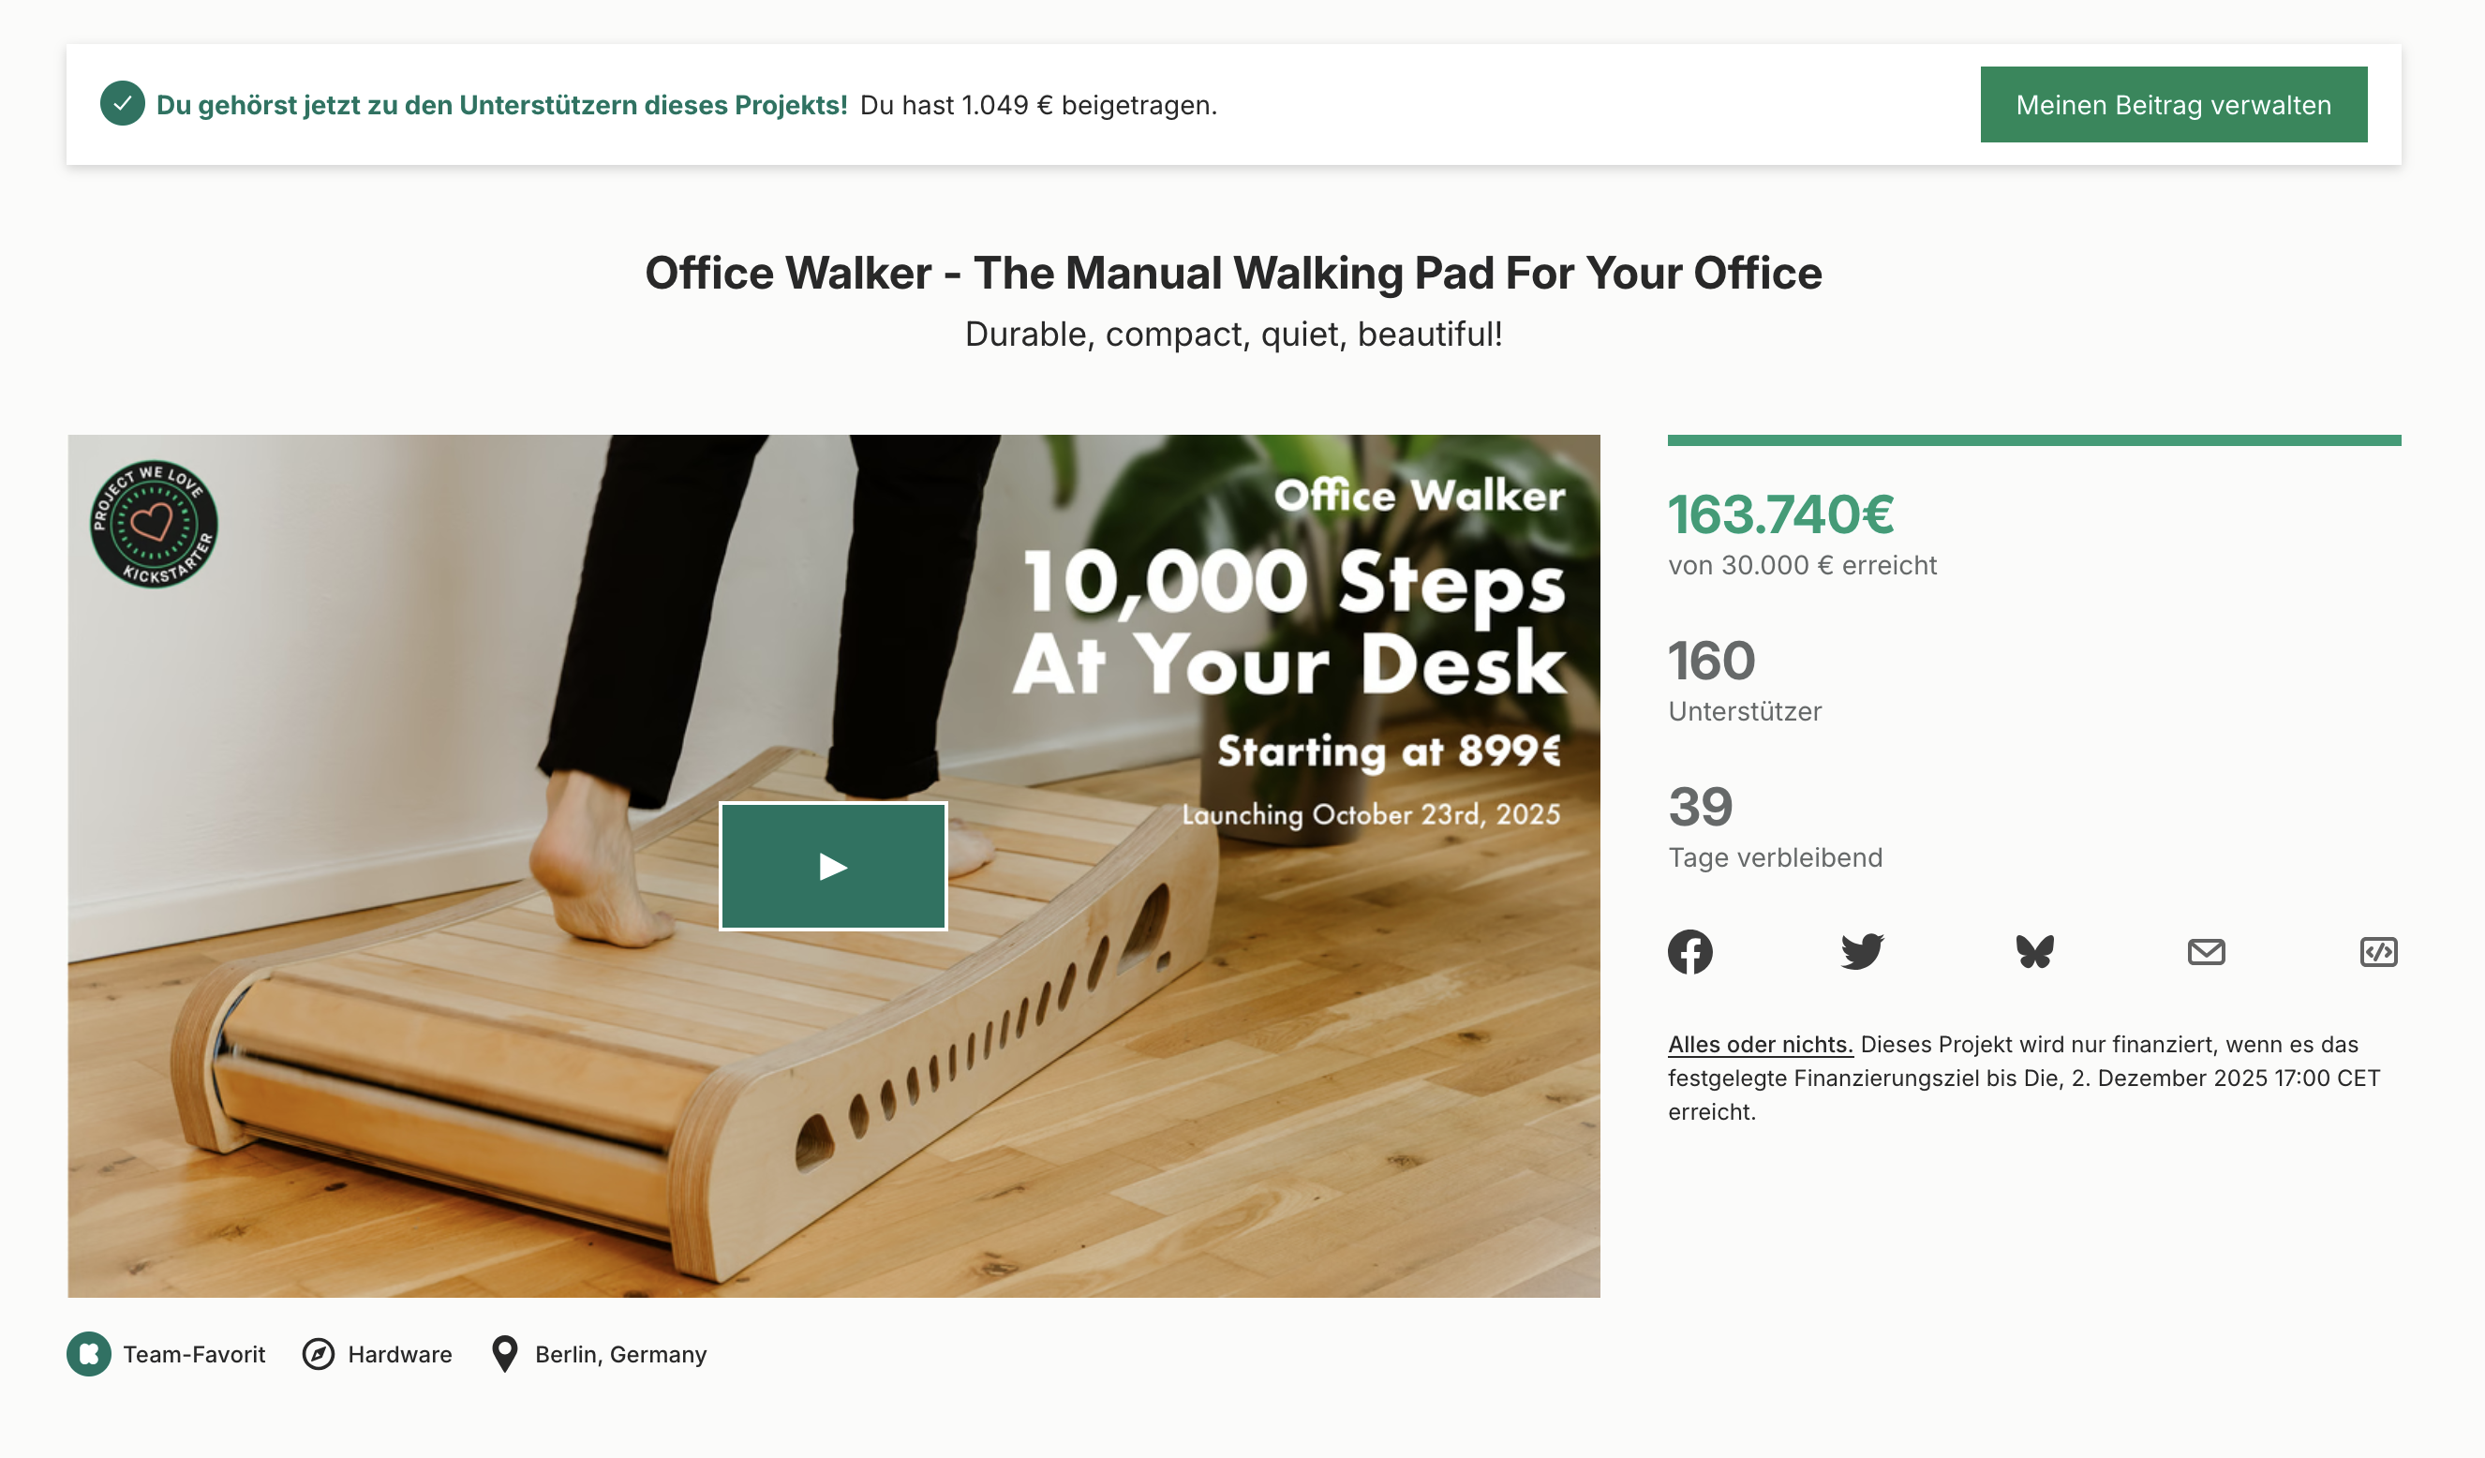
Task: Open the embed code icon
Action: (x=2379, y=952)
